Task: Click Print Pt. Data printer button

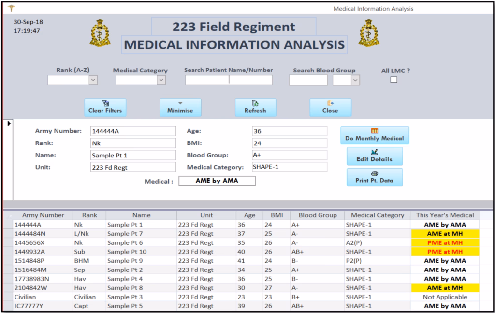Action: (x=374, y=177)
